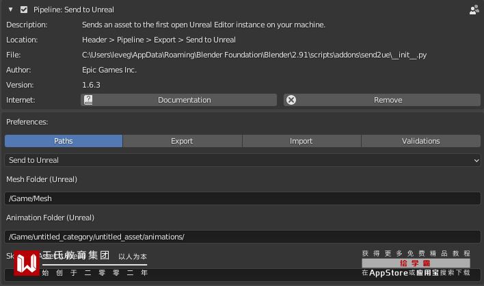
Task: Click the help book icon on Documentation
Action: click(x=88, y=100)
